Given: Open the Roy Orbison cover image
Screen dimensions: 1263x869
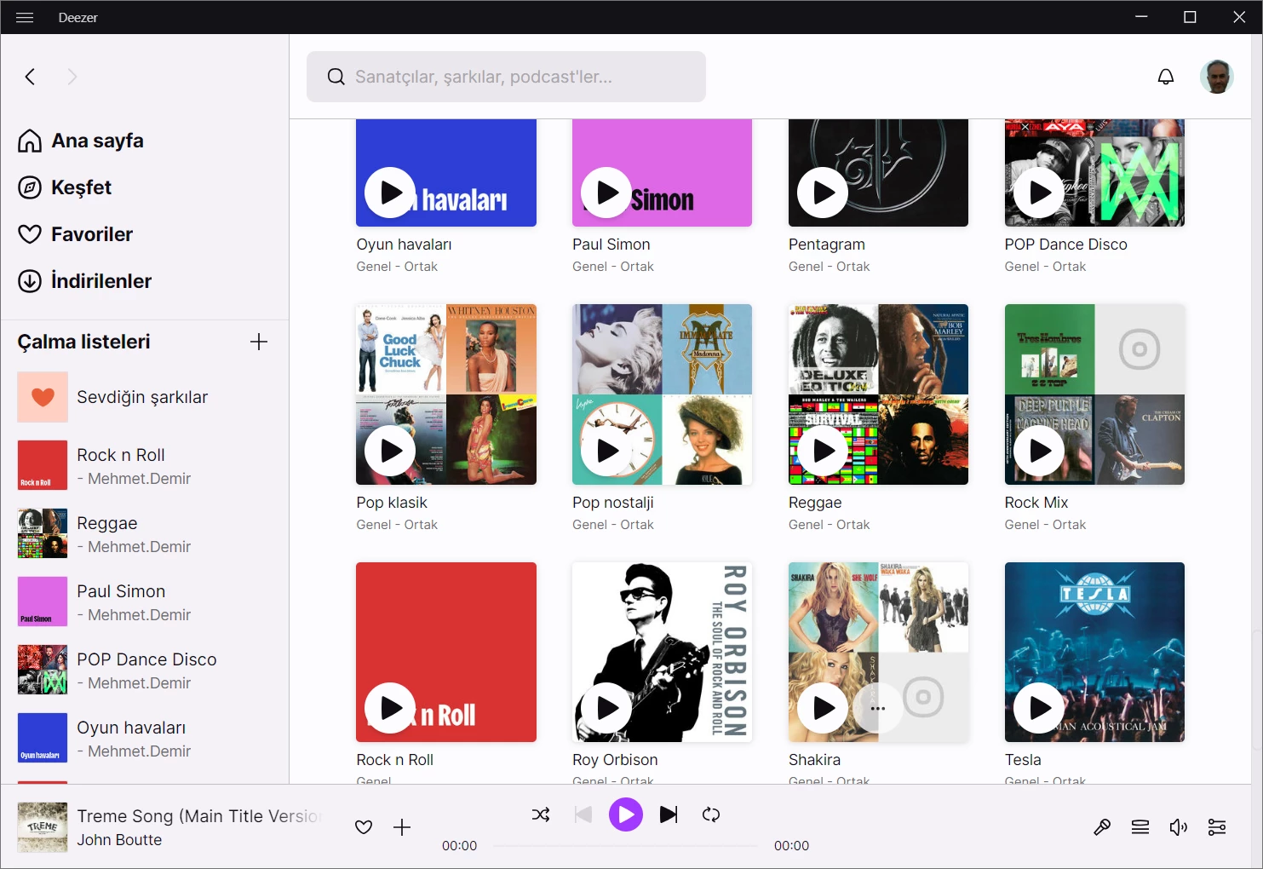Looking at the screenshot, I should pyautogui.click(x=662, y=652).
